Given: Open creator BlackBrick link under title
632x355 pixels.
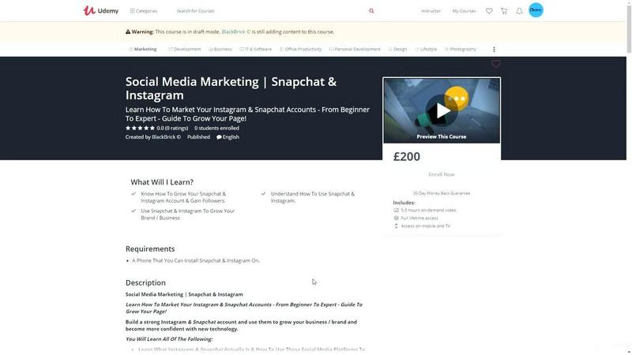Looking at the screenshot, I should [166, 136].
